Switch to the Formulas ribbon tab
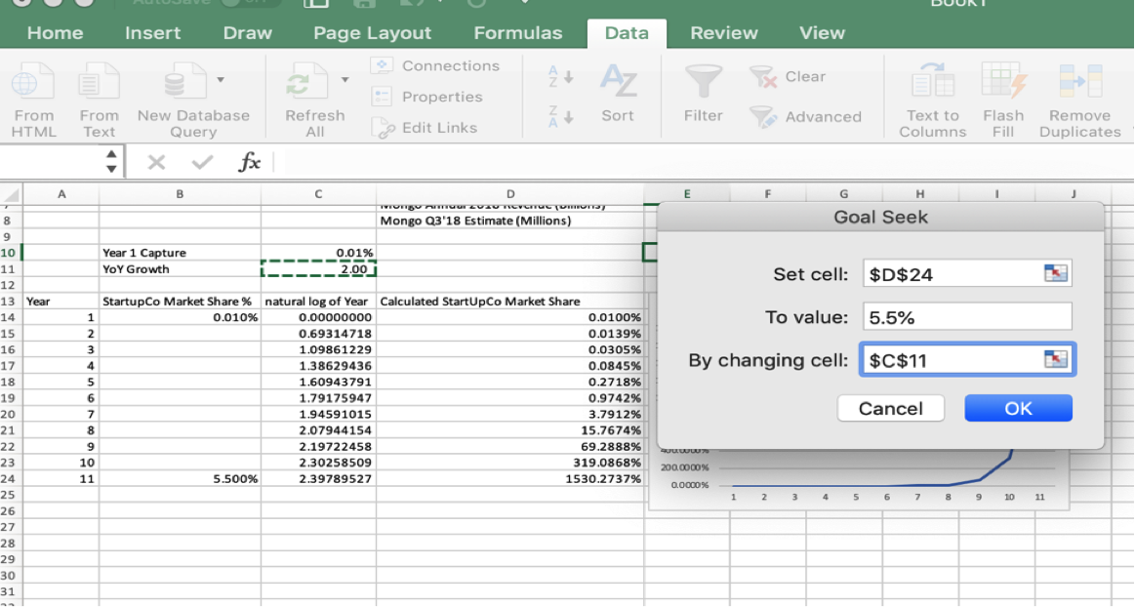The width and height of the screenshot is (1135, 607). (518, 32)
